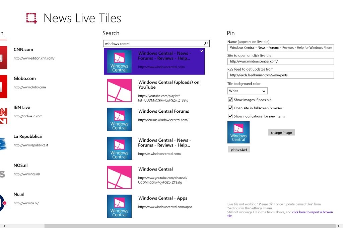This screenshot has width=343, height=228.
Task: Click the RSS feed URL field
Action: [x=281, y=75]
